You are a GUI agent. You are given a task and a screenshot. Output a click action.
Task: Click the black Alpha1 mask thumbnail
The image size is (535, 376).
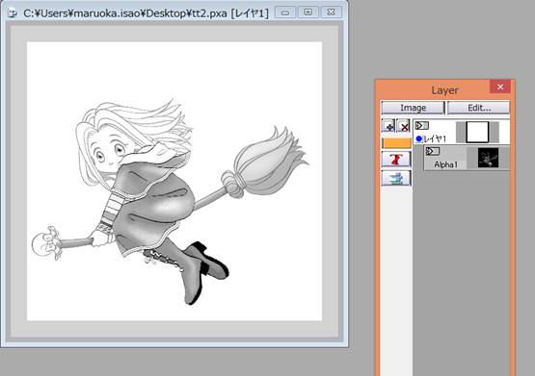point(488,158)
